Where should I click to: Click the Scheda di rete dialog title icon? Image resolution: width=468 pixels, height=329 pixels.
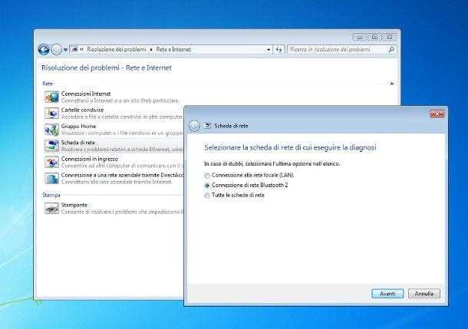coord(207,126)
